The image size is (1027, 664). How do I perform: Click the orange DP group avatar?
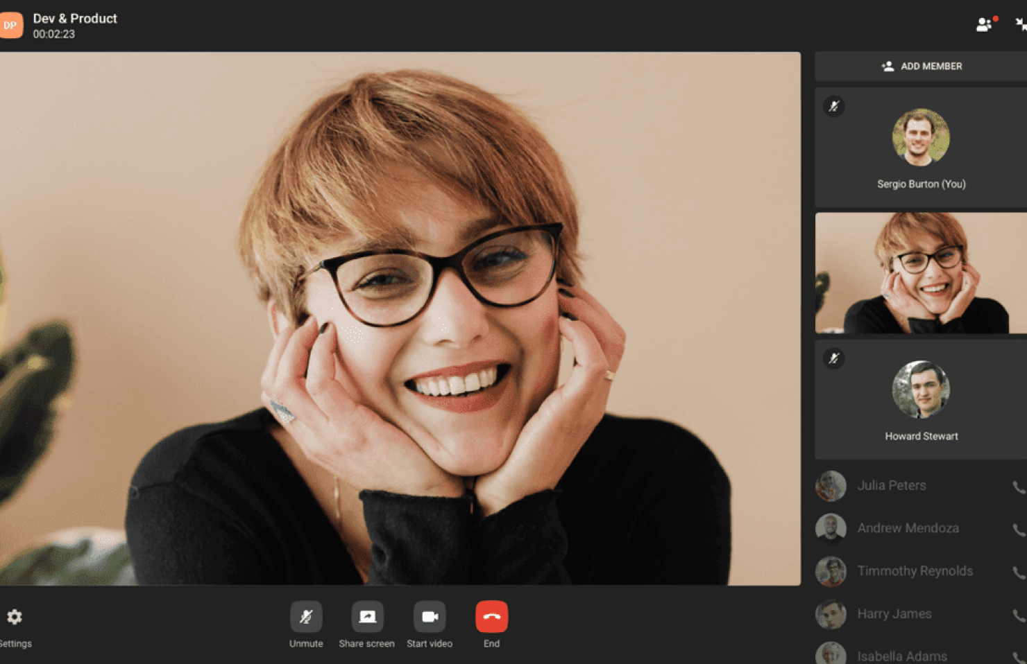tap(10, 25)
